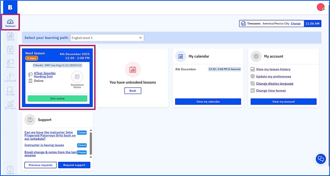Image resolution: width=330 pixels, height=176 pixels.
Task: Open the Learning path sidebar item
Action: point(10,77)
